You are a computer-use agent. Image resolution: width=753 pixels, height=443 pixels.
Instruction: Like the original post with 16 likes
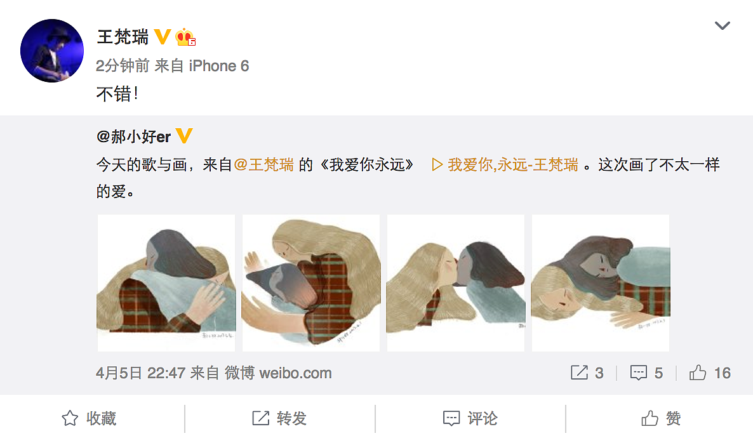tap(710, 373)
